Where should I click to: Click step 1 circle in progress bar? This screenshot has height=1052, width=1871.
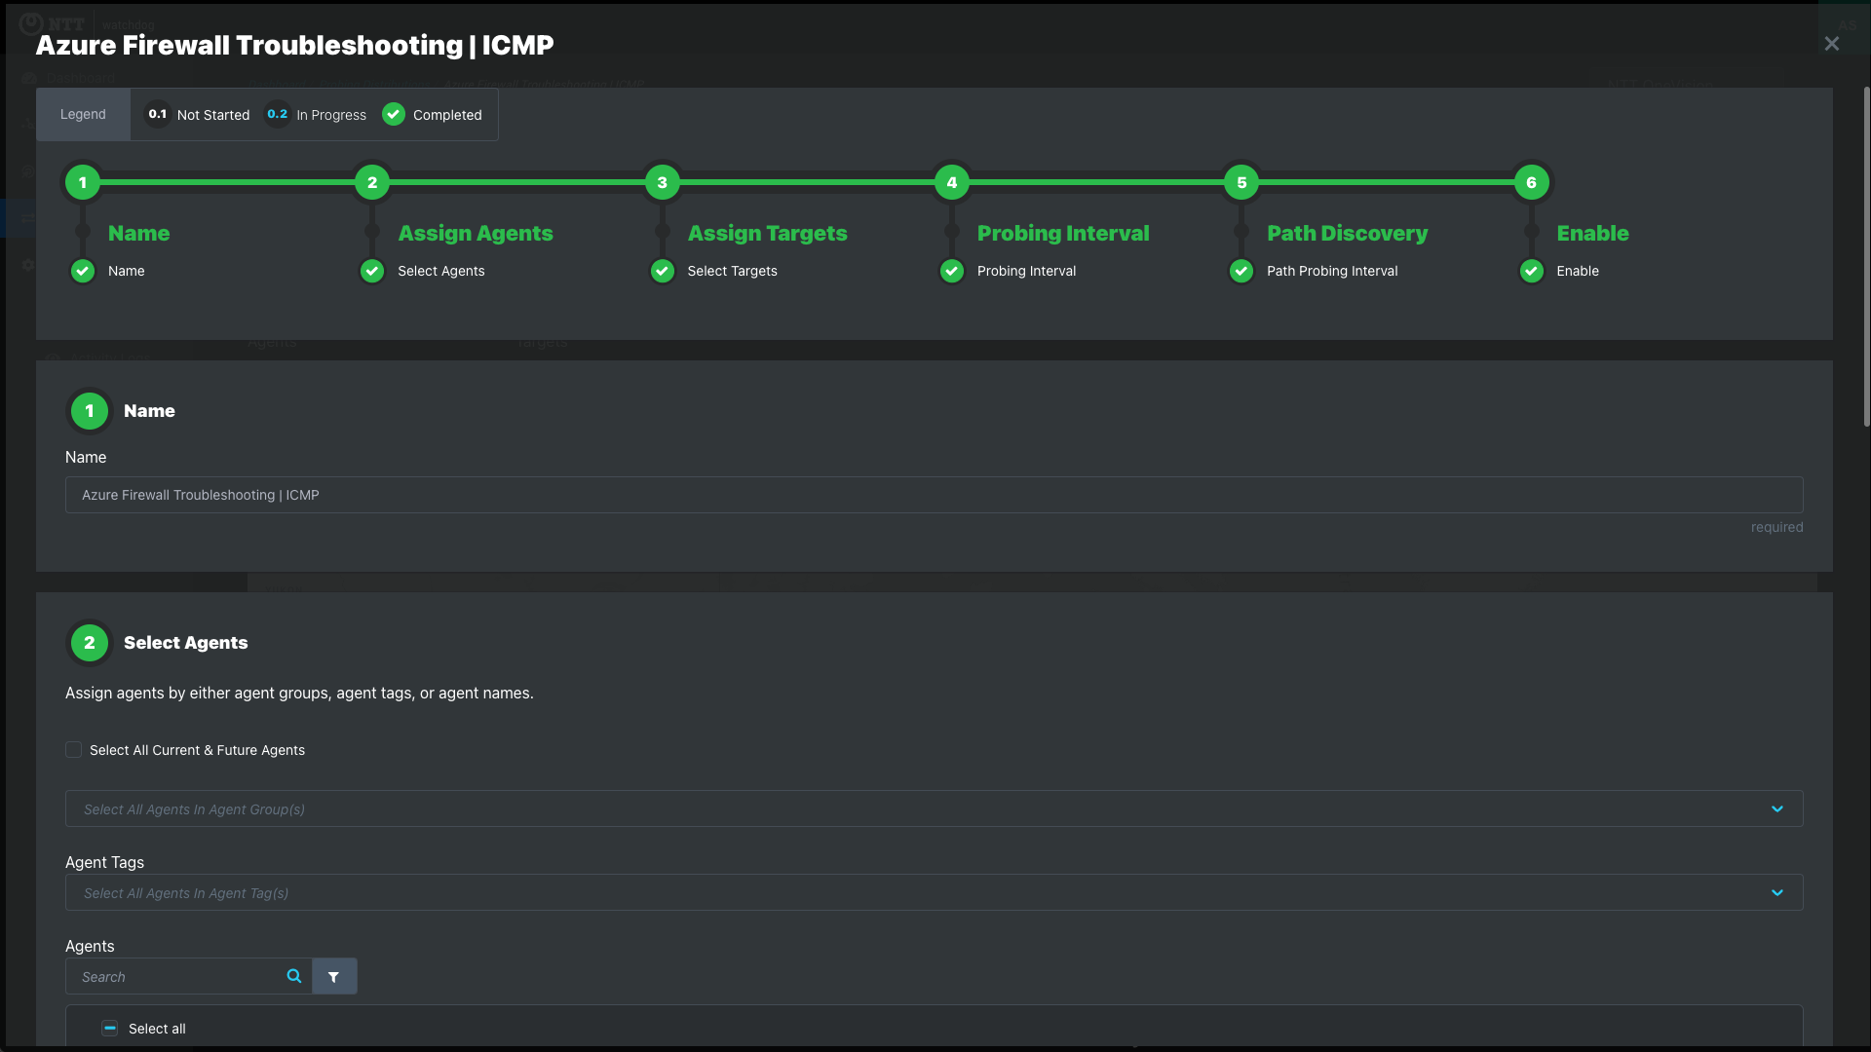click(x=83, y=182)
